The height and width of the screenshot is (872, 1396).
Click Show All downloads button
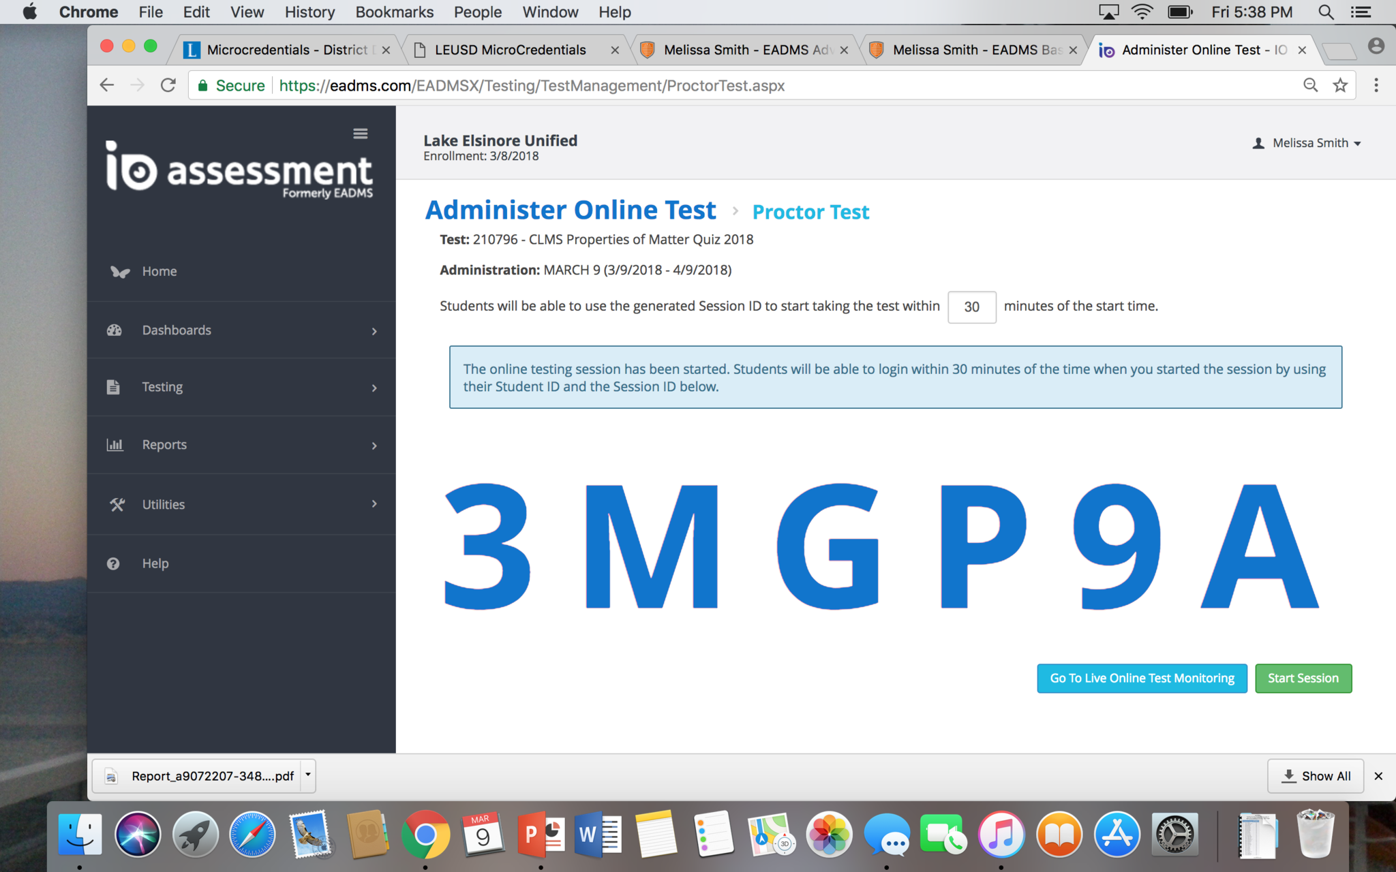[x=1316, y=776]
